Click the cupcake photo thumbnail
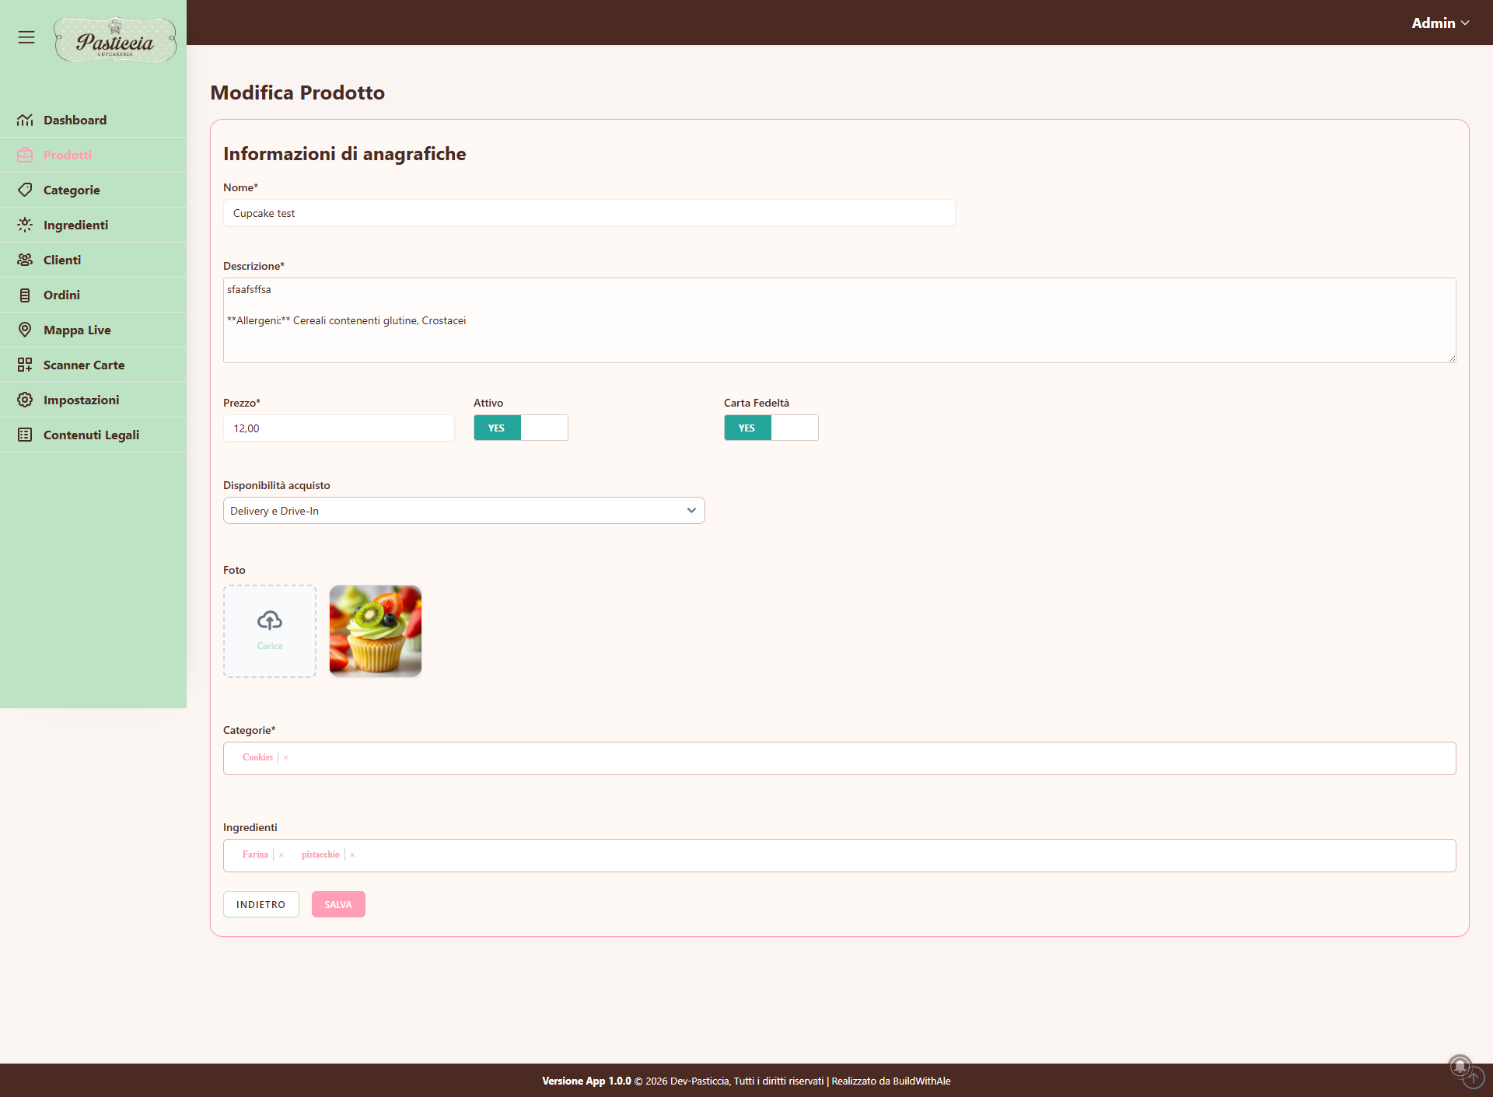 [x=376, y=631]
